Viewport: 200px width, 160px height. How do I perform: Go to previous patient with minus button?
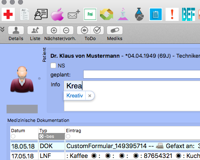pyautogui.click(x=66, y=30)
